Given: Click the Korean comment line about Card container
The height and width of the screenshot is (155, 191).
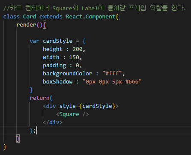Looking at the screenshot, I should coord(95,8).
